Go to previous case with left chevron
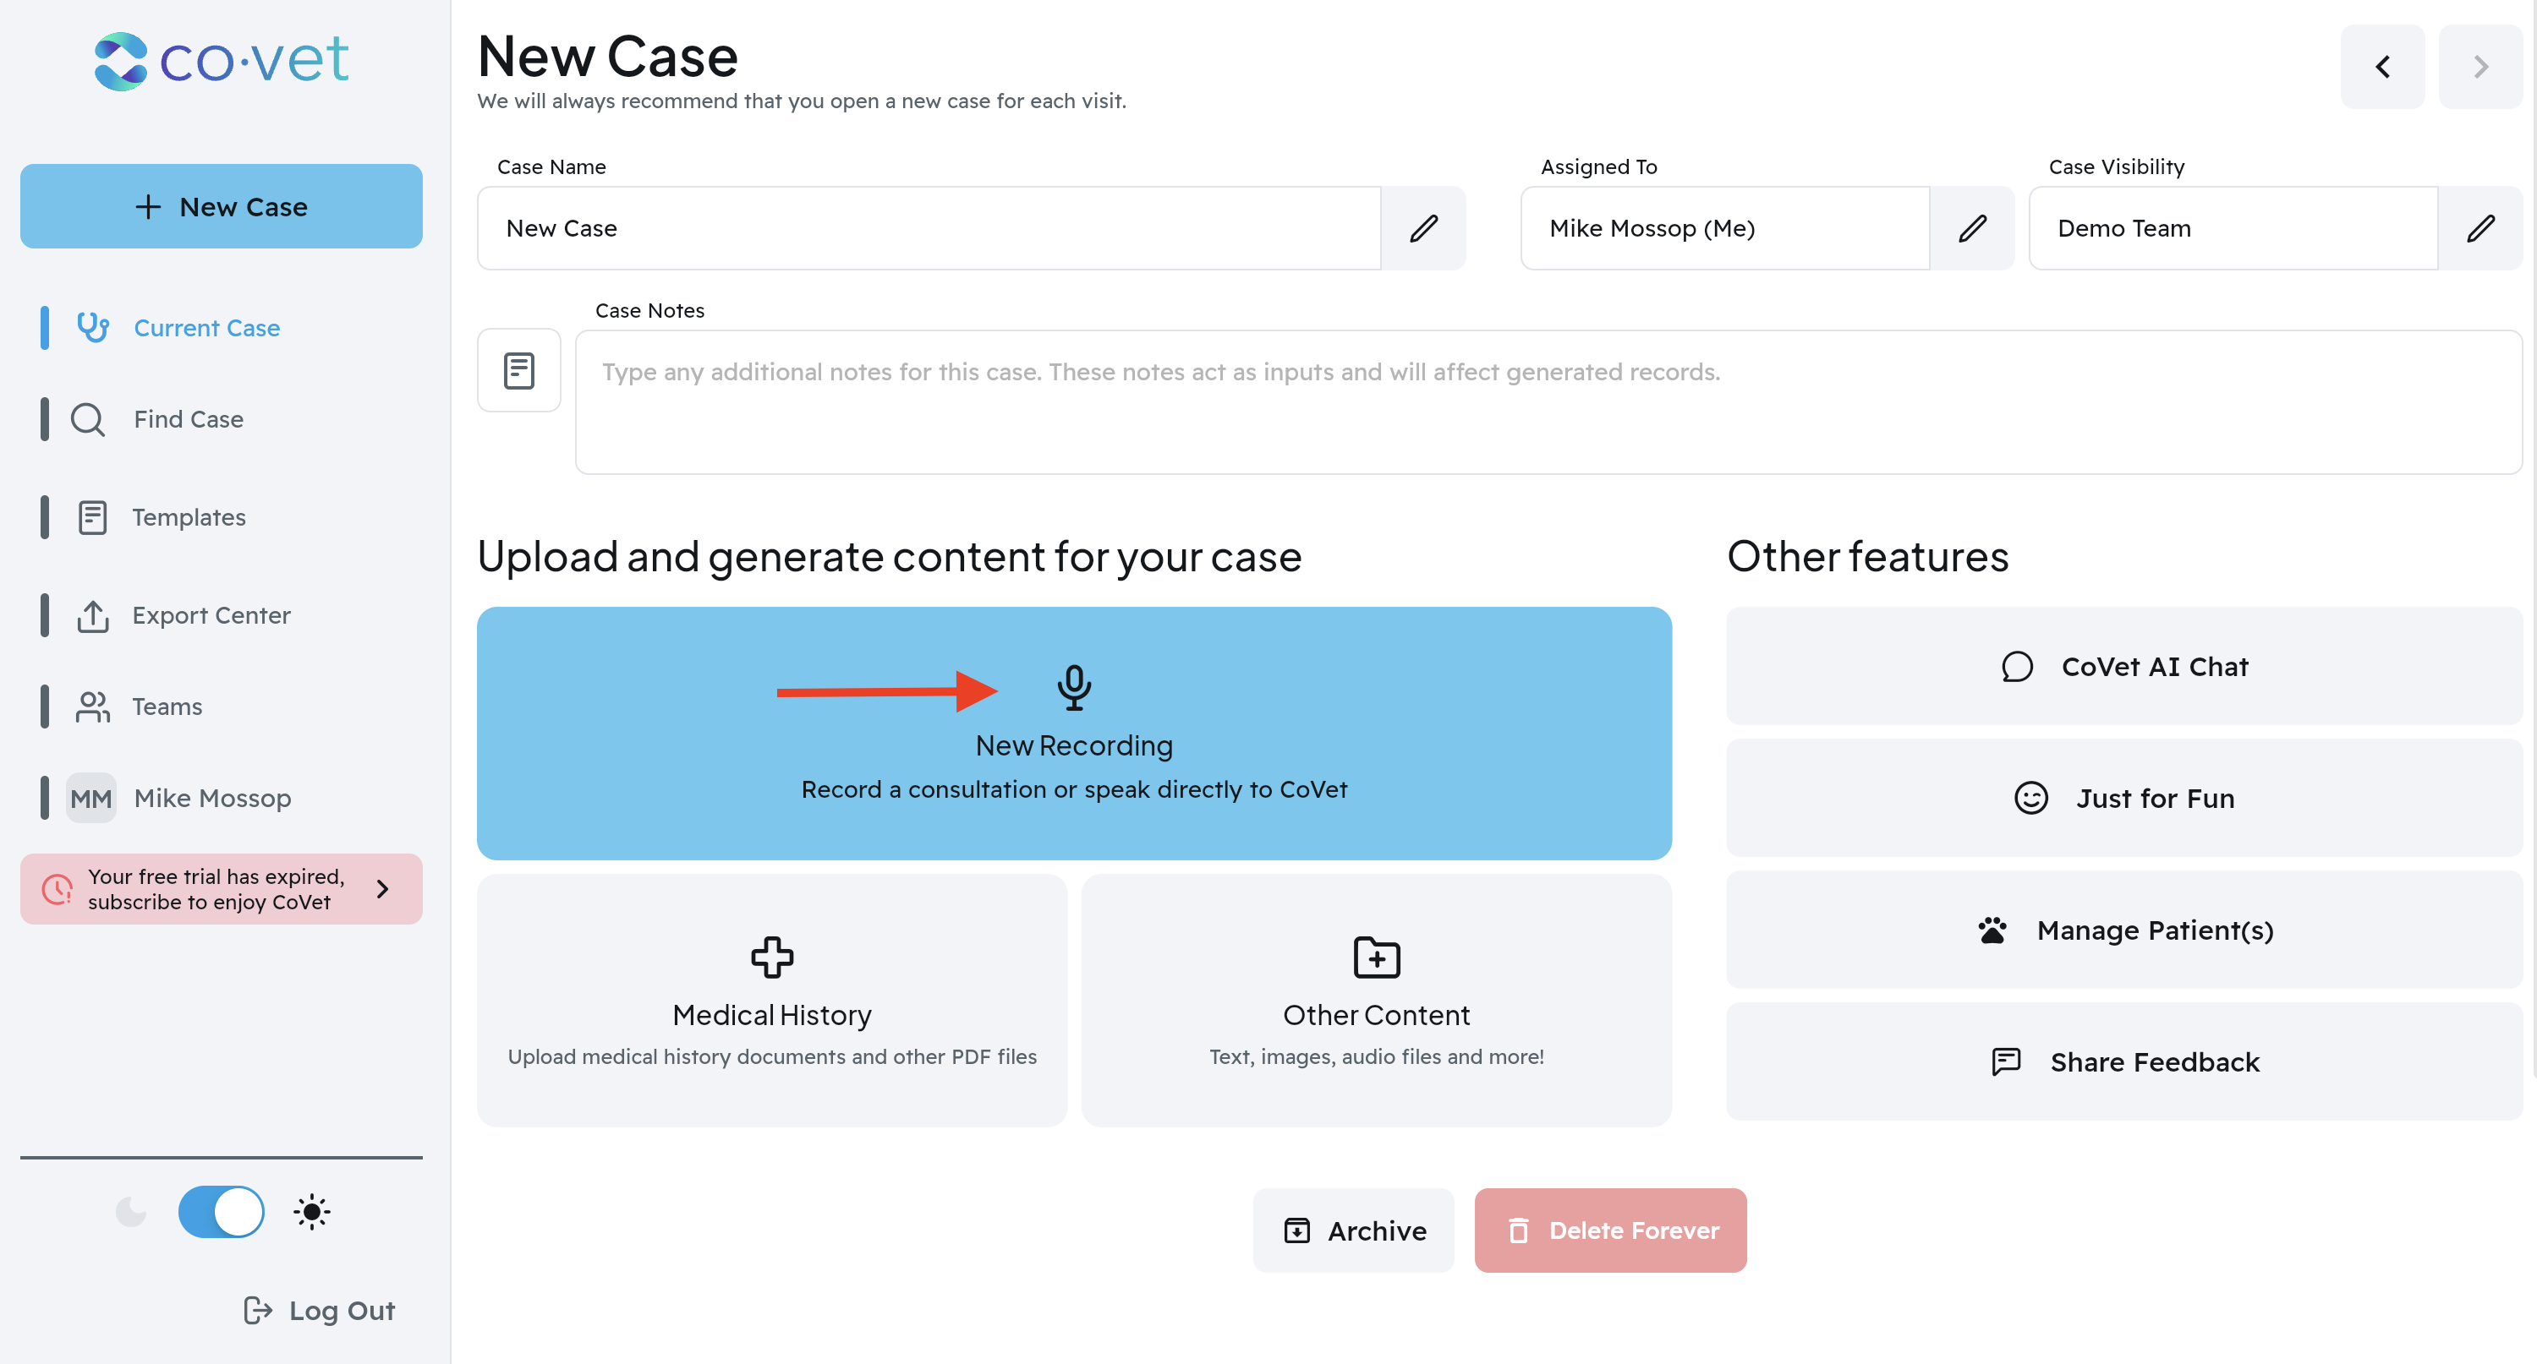The image size is (2537, 1364). (2381, 67)
